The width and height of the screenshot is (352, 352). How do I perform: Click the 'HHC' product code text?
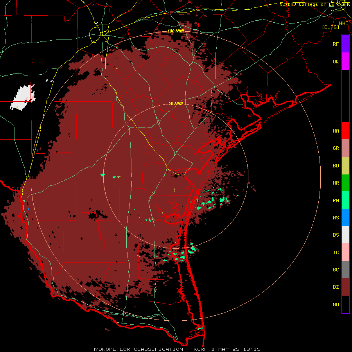click(343, 23)
